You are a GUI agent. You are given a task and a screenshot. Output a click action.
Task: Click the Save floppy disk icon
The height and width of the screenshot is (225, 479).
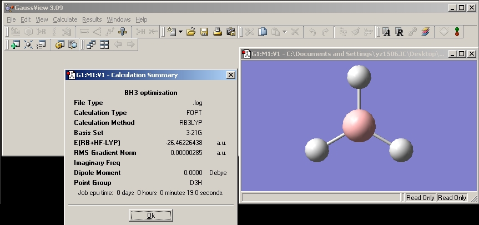(x=204, y=32)
